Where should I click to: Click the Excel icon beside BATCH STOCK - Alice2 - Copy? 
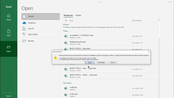coord(66,76)
